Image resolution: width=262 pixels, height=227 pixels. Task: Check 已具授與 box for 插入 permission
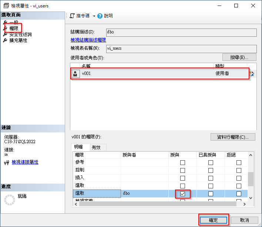(x=211, y=178)
